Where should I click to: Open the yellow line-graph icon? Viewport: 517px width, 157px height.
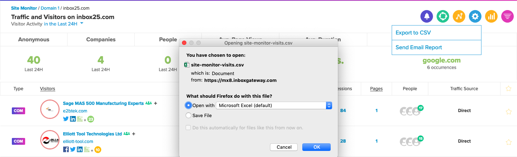459,16
